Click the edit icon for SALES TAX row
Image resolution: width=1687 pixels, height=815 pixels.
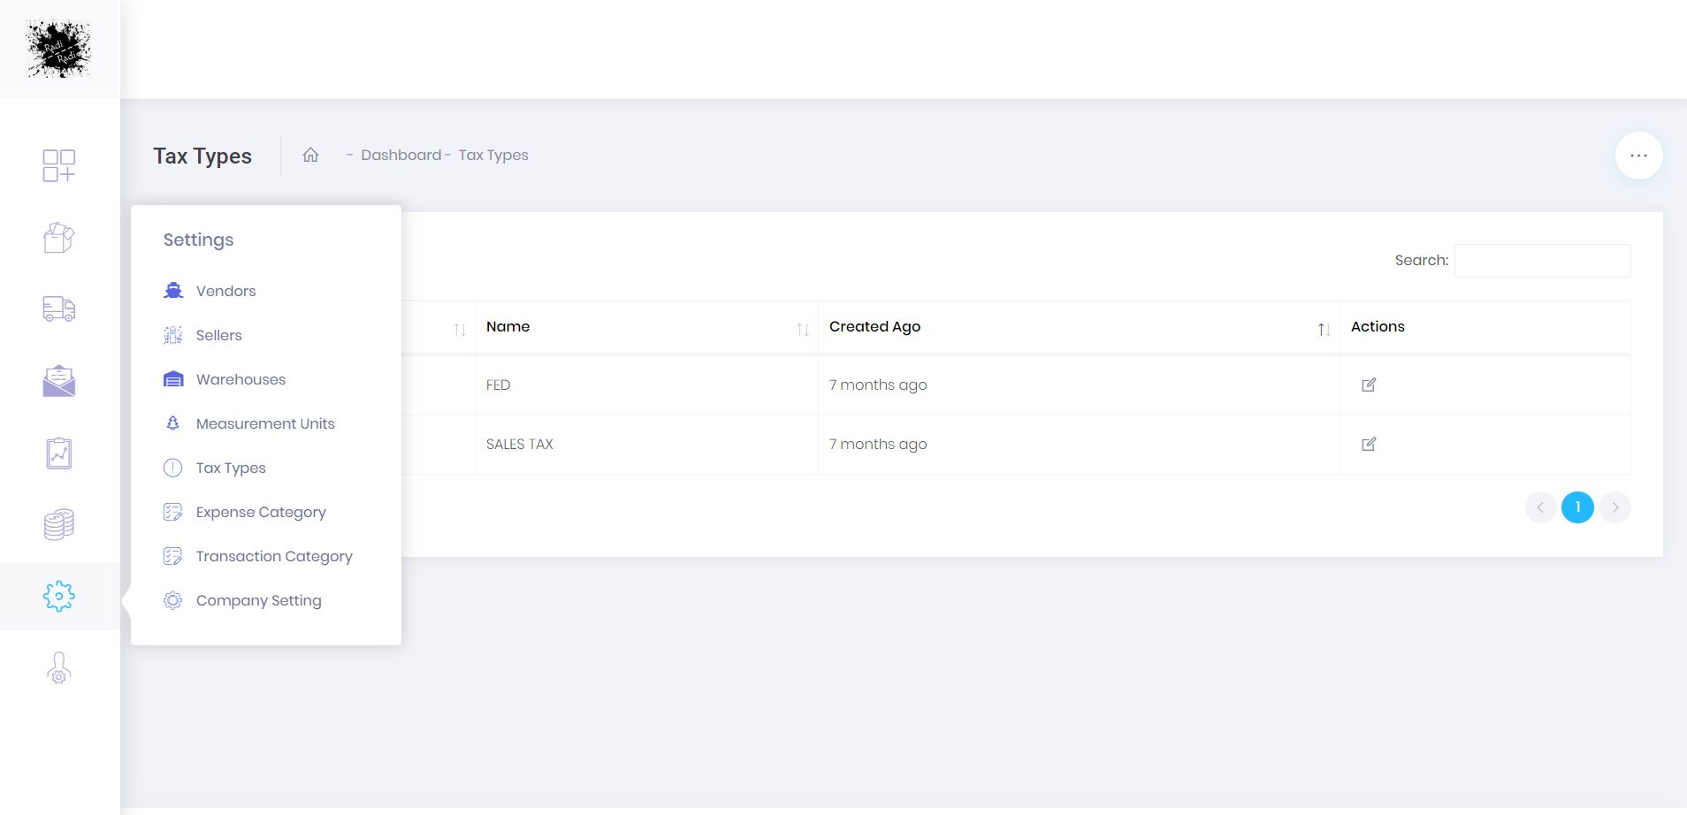click(x=1369, y=444)
